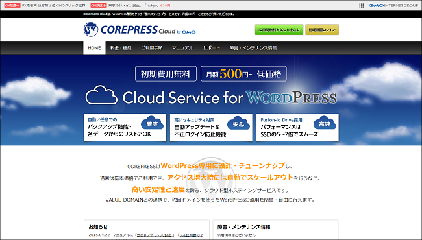422x240 pixels.
Task: Click the お知らせ section heading
Action: tap(98, 227)
